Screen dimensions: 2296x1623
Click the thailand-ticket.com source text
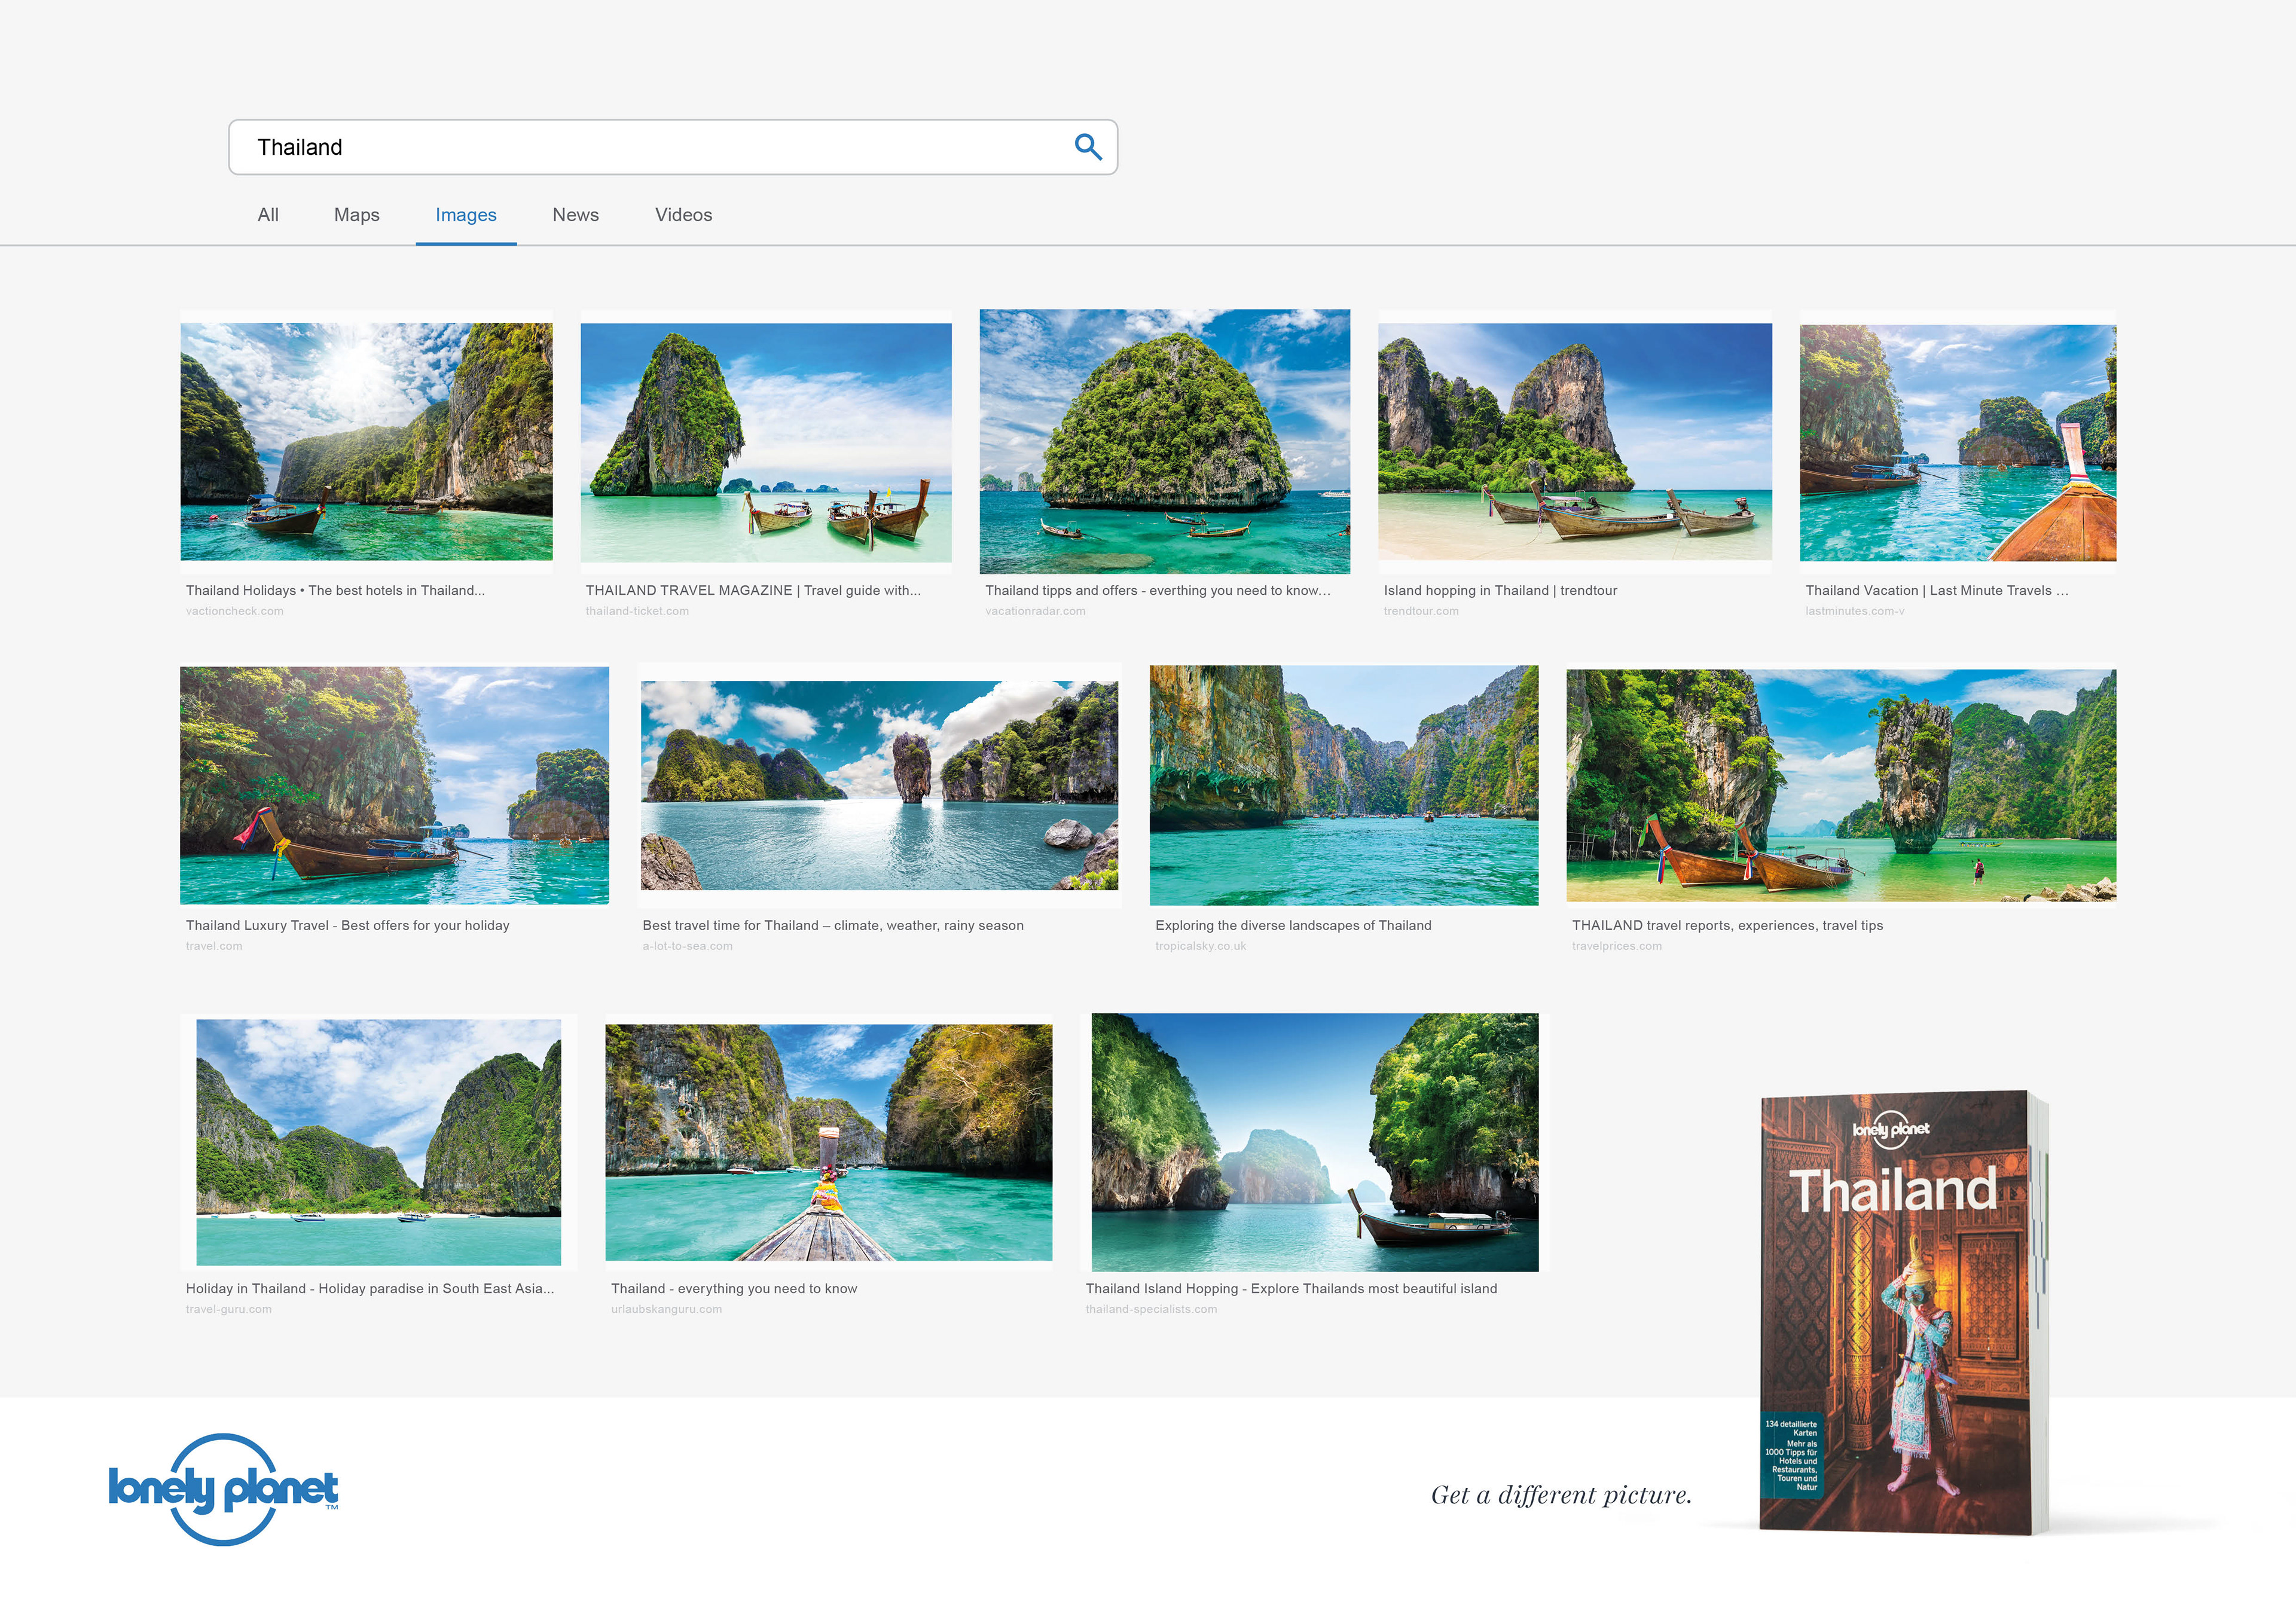[637, 611]
